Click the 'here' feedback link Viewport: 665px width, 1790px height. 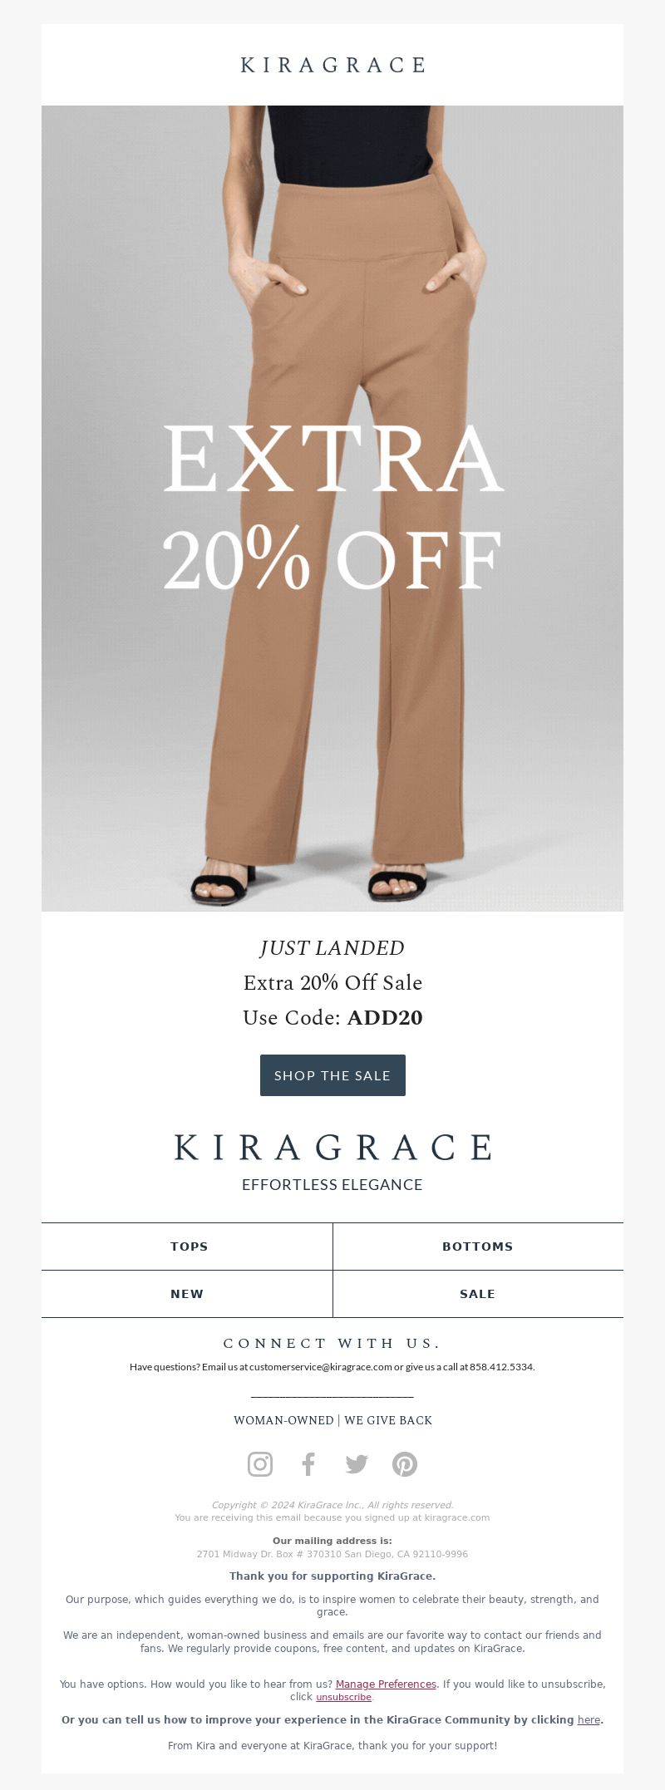589,1719
